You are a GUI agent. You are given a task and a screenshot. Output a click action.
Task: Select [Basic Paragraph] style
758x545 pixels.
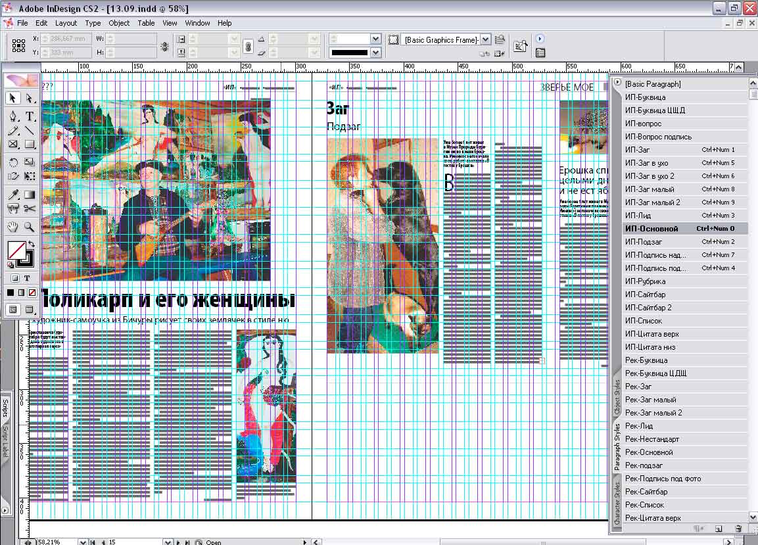685,83
